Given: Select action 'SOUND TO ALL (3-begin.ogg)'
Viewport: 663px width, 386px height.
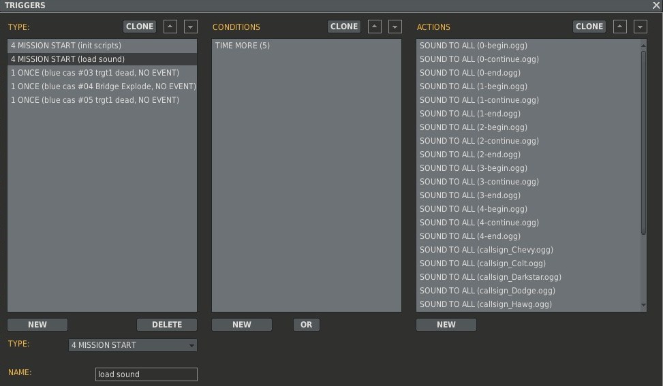Looking at the screenshot, I should click(529, 168).
